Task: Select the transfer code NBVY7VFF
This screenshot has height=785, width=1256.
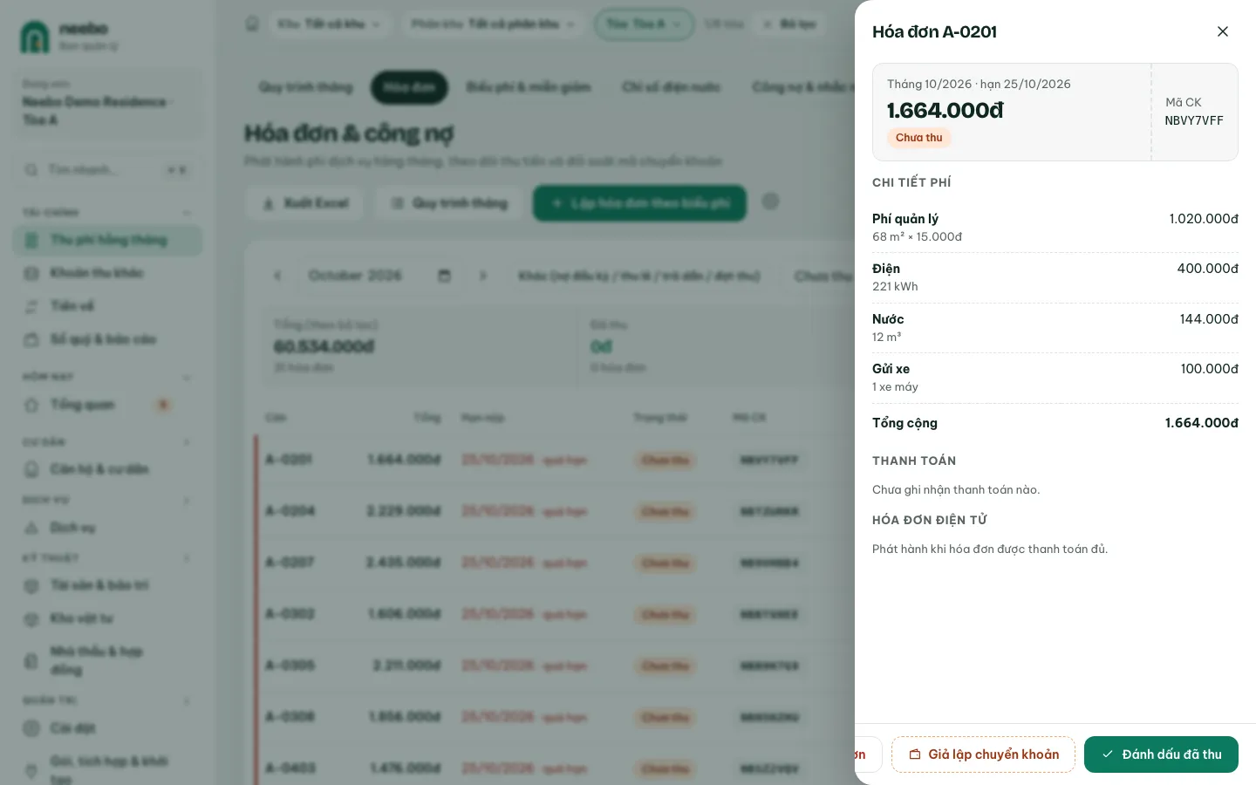Action: (1194, 121)
